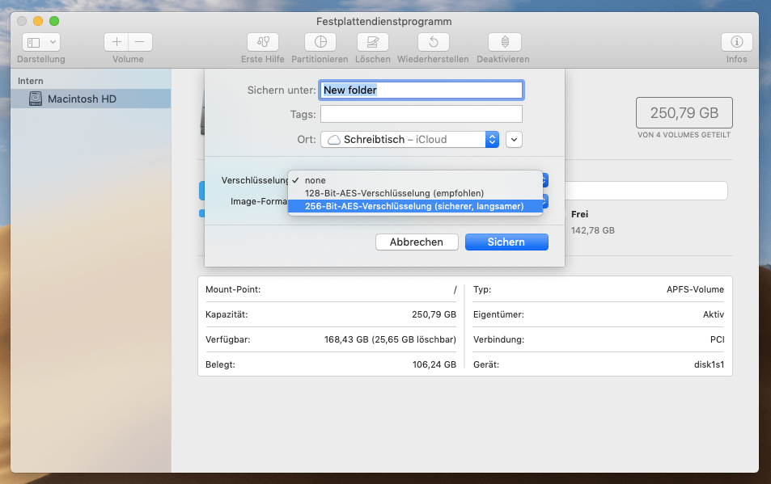Click the Abbrechen button
771x484 pixels.
coord(417,242)
